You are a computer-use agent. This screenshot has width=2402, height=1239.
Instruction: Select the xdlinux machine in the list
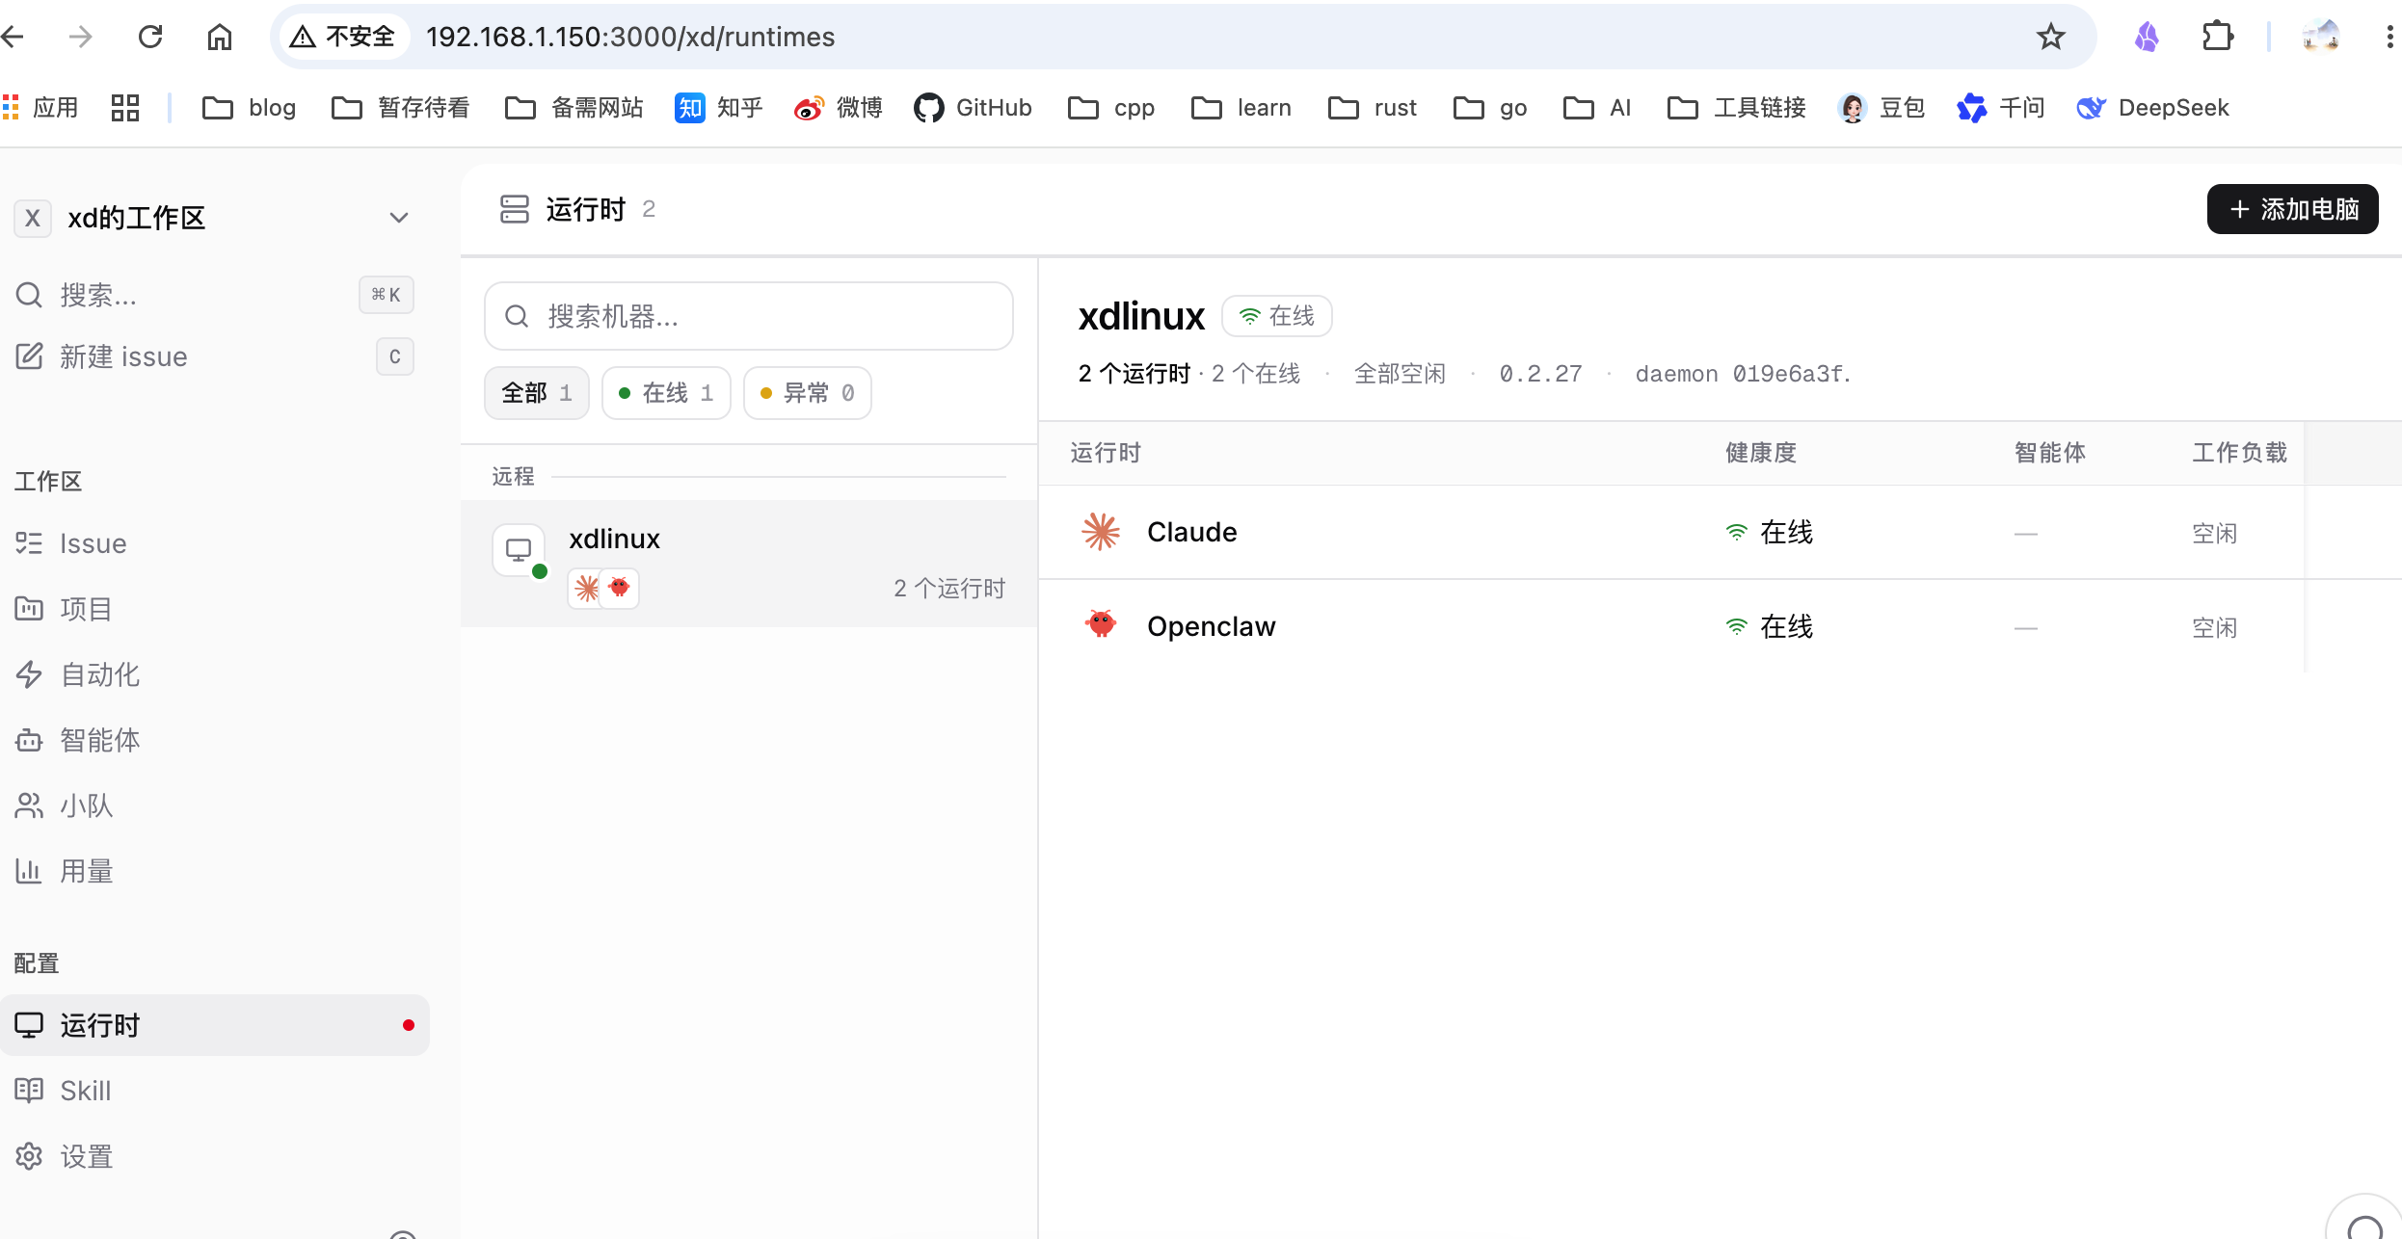click(749, 564)
